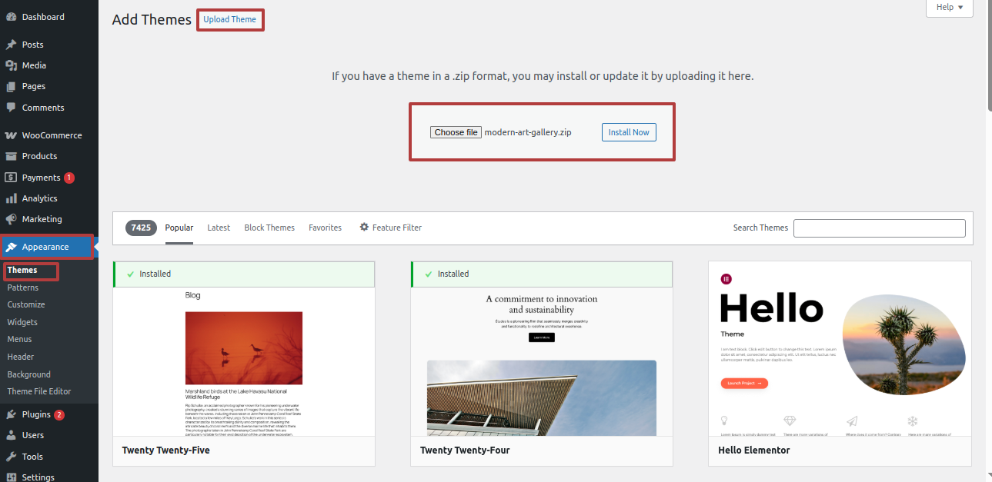Click the Media icon in sidebar
The height and width of the screenshot is (482, 992).
(x=12, y=65)
